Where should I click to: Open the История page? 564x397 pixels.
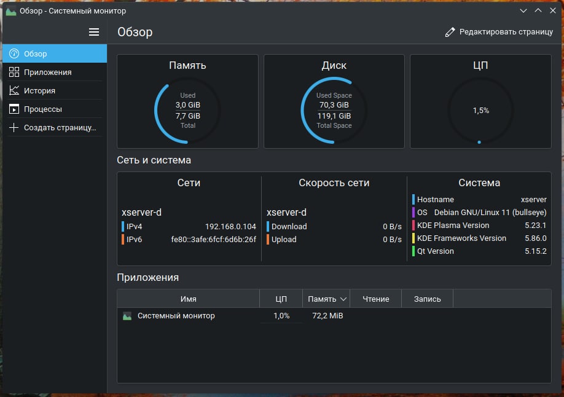(55, 90)
